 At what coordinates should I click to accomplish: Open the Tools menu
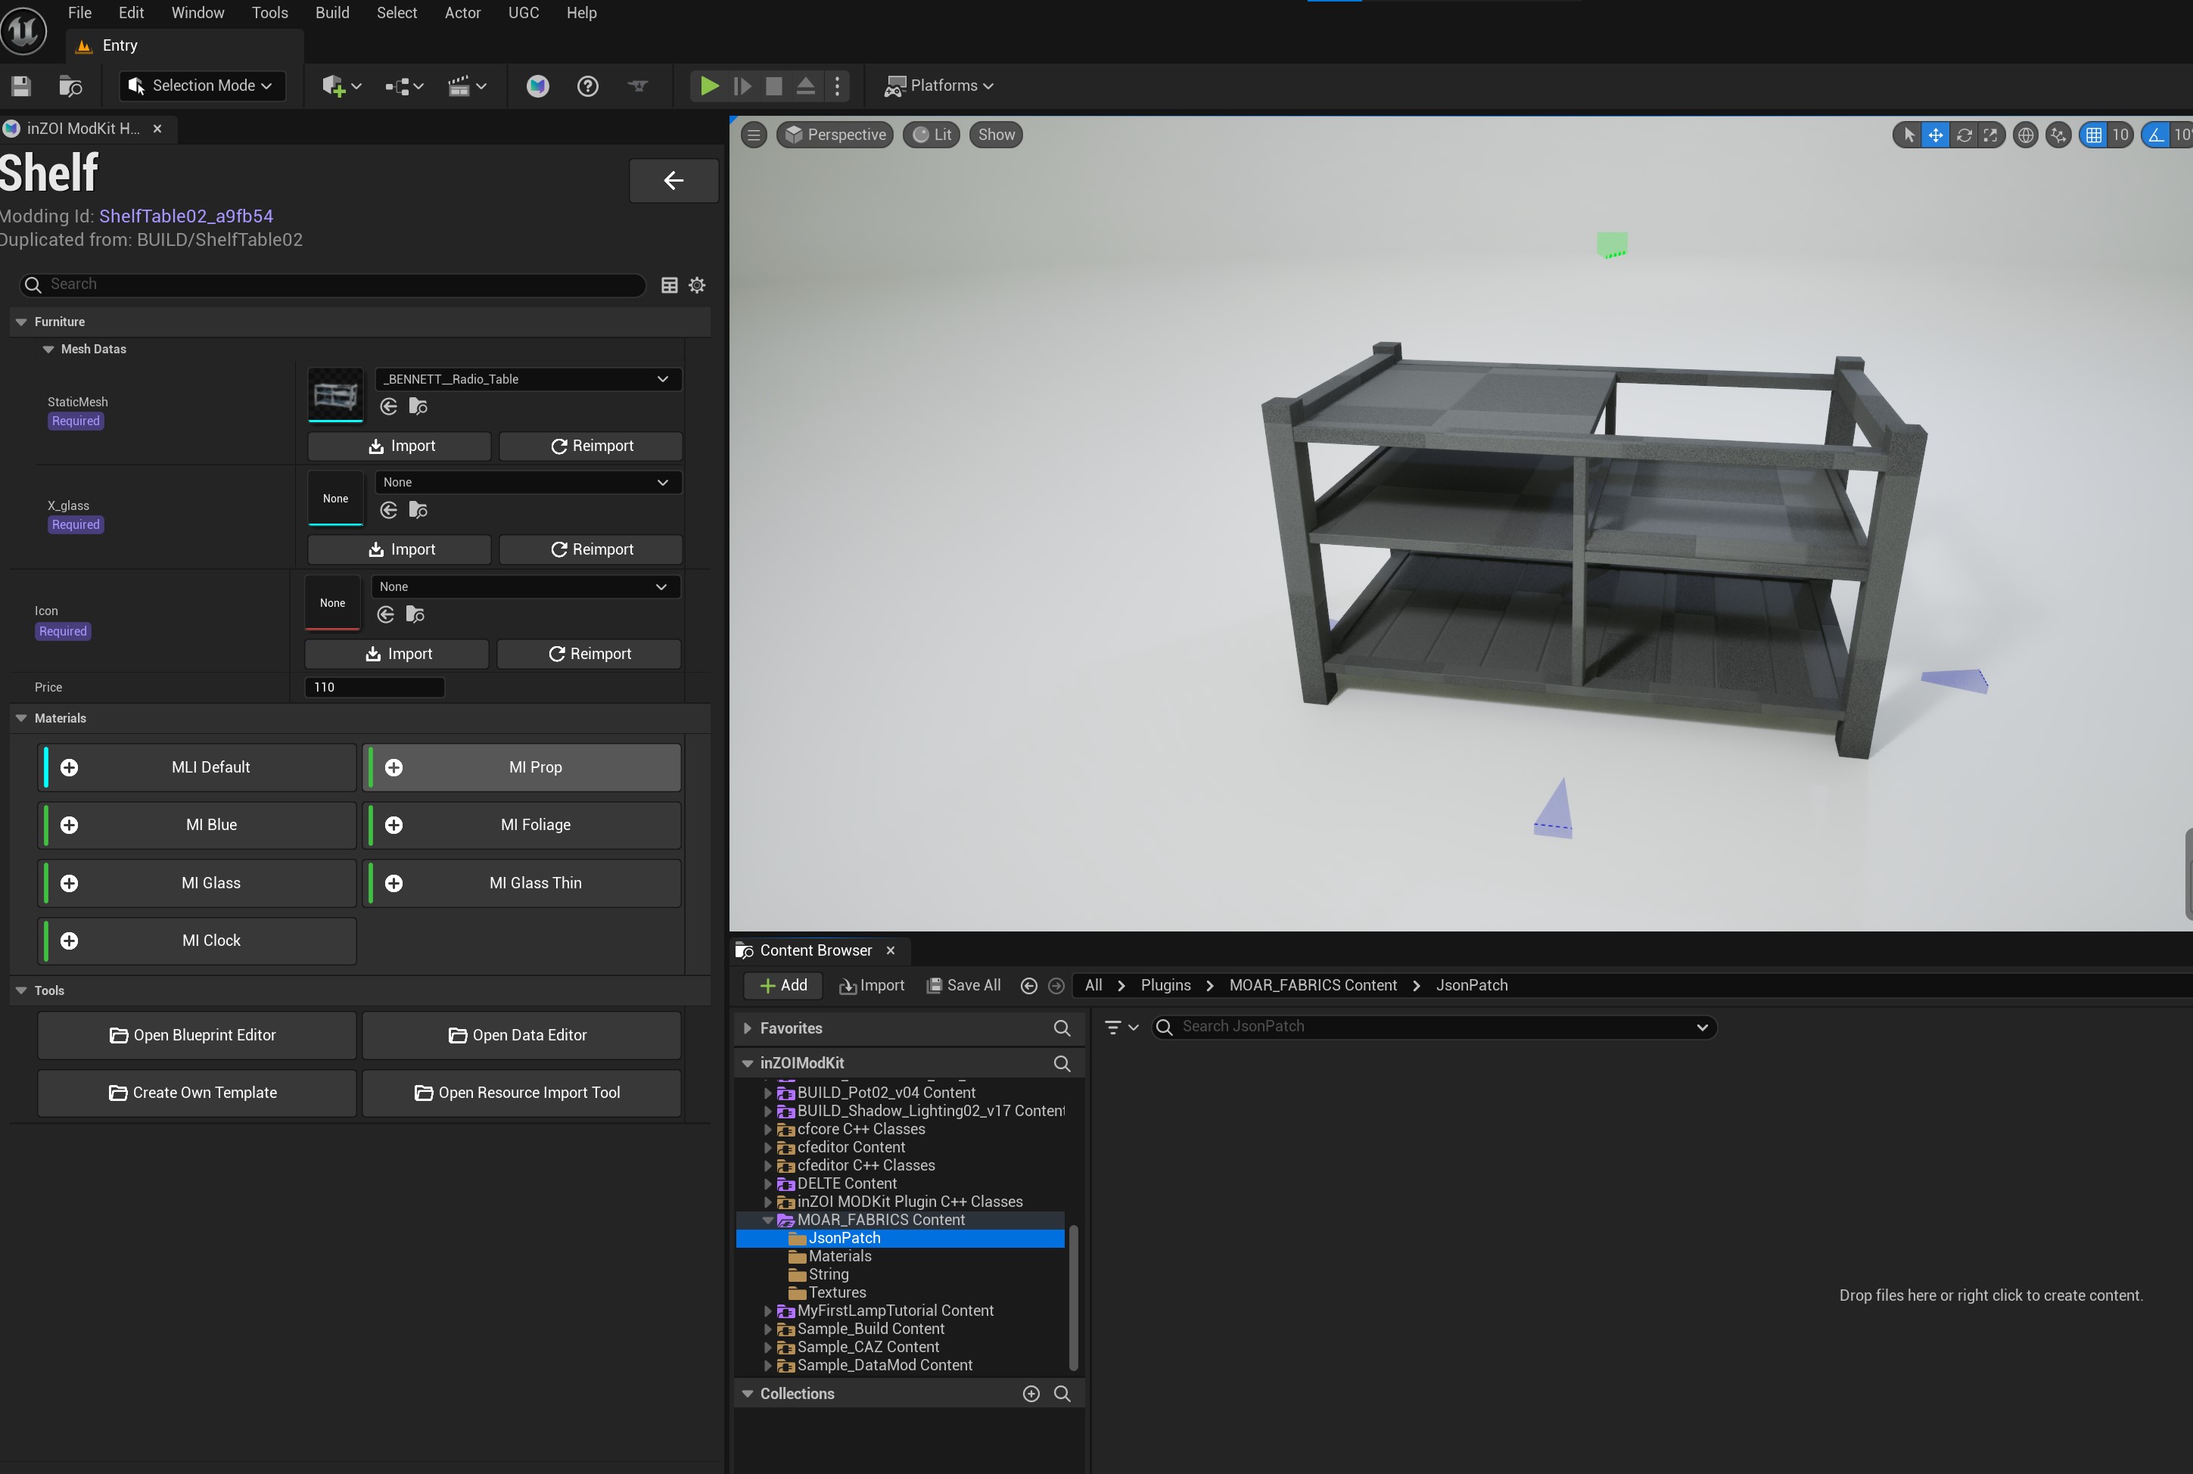click(x=270, y=13)
